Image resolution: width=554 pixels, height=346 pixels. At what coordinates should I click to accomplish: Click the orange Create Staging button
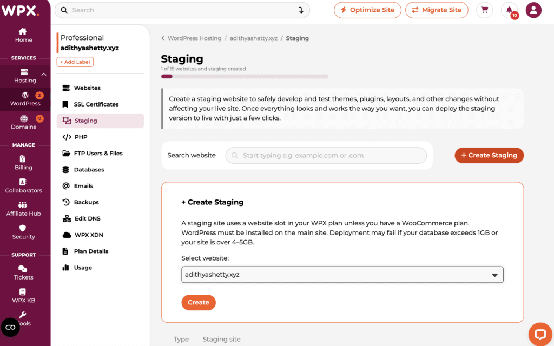489,155
